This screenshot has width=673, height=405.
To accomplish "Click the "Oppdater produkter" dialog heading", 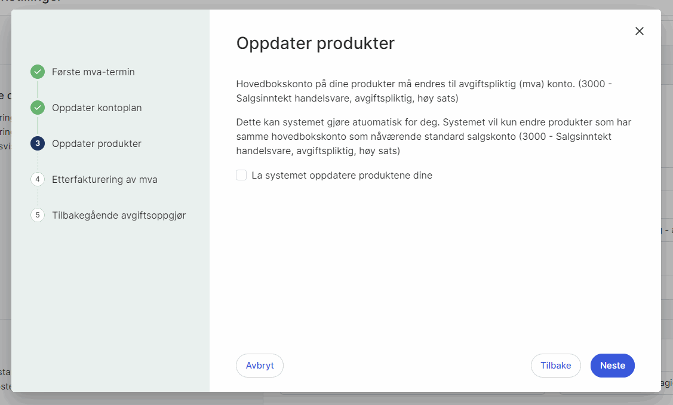I will coord(315,43).
